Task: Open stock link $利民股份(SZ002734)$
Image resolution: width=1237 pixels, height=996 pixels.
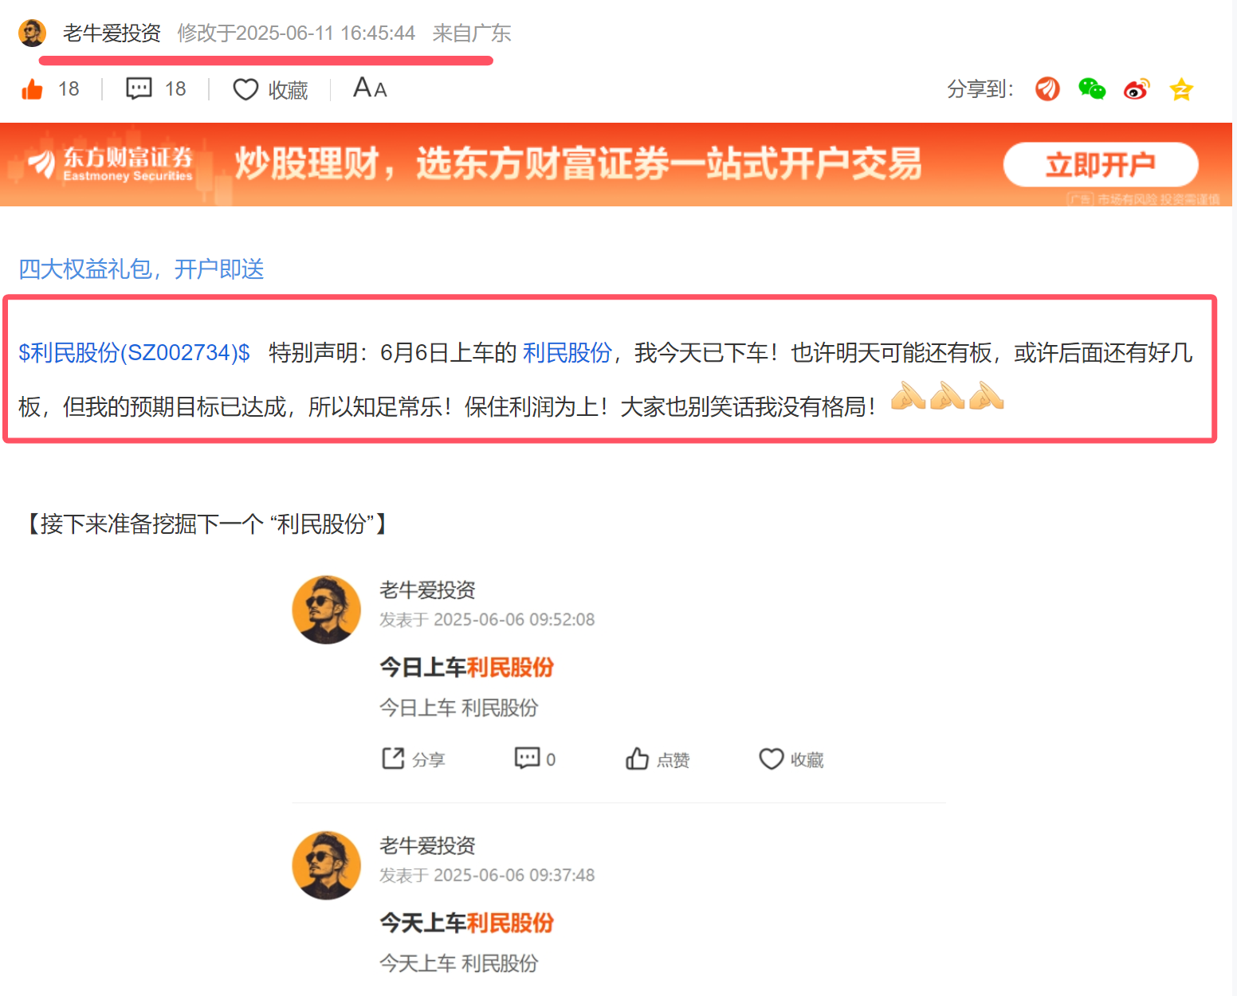Action: [x=134, y=352]
